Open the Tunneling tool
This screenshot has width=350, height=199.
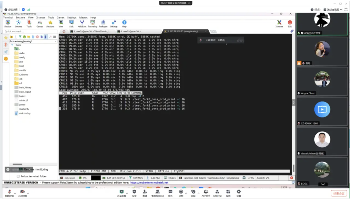92,24
